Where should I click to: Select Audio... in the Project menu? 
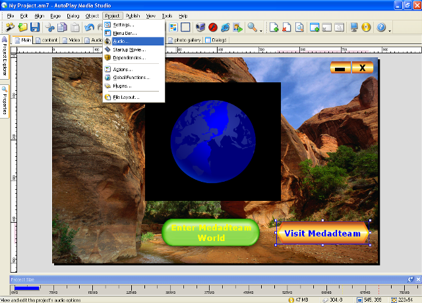[122, 41]
